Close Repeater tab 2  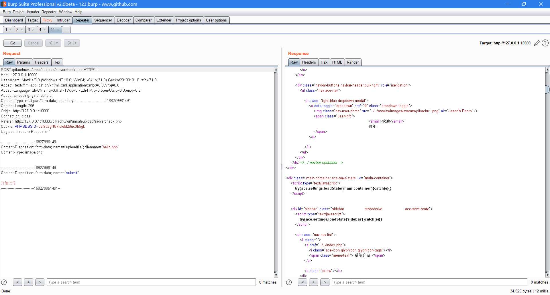(x=21, y=30)
